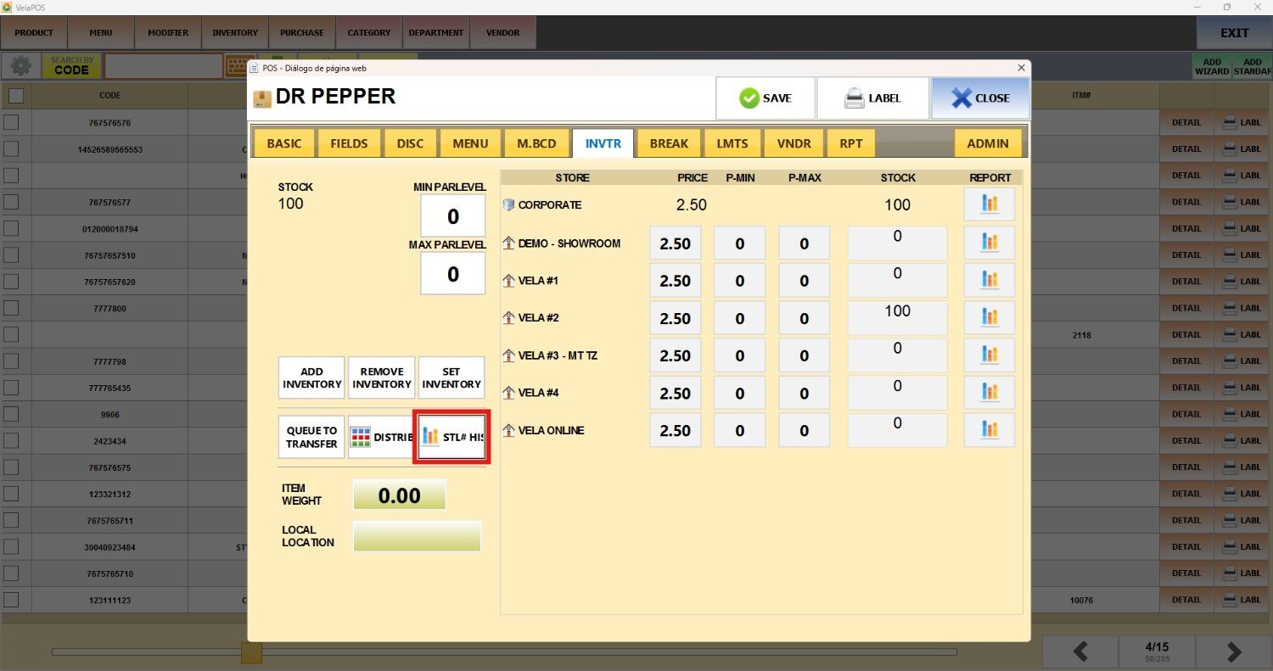The height and width of the screenshot is (671, 1273).
Task: Check the box for code 767576576 row
Action: pos(11,122)
